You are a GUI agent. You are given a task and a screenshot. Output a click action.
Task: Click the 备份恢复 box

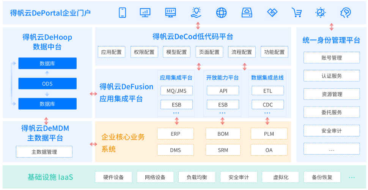pos(322,177)
